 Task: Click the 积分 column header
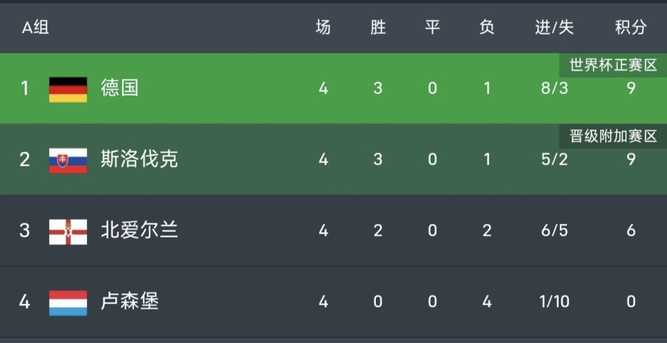pyautogui.click(x=630, y=28)
